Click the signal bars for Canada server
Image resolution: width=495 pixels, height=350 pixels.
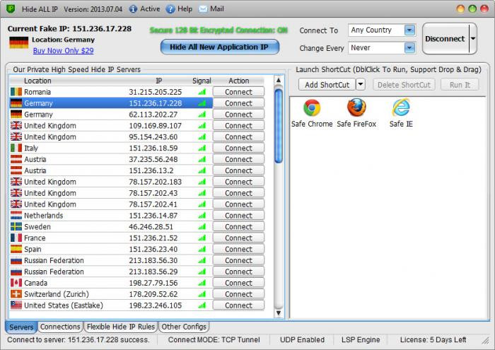pos(202,283)
